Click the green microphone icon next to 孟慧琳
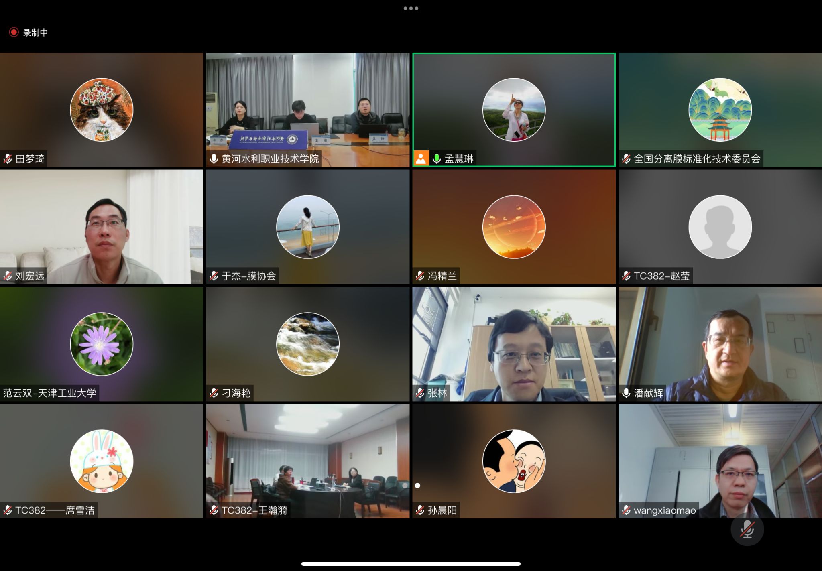 (437, 159)
